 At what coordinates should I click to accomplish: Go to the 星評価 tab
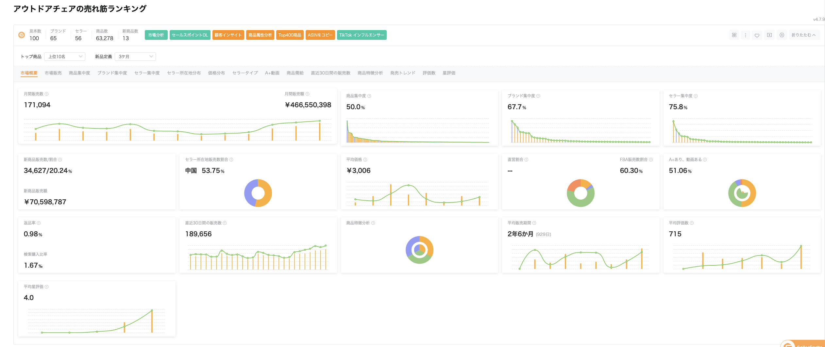449,73
